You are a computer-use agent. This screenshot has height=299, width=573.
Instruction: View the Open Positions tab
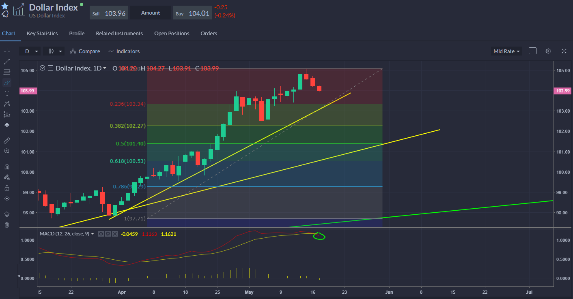172,33
